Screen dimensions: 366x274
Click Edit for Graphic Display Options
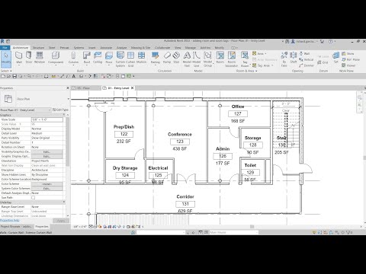click(47, 156)
